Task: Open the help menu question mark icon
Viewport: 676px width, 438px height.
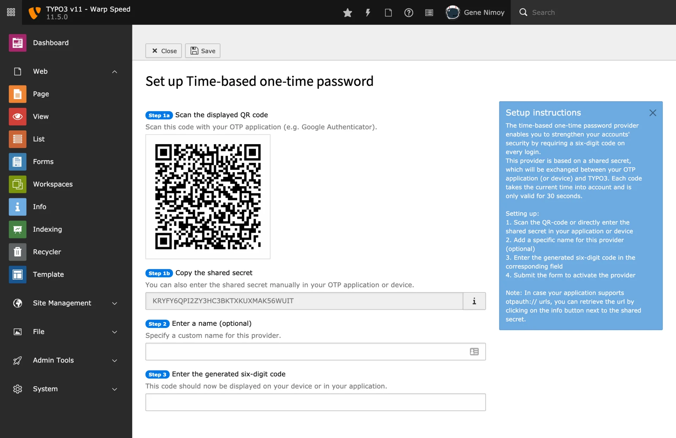Action: click(408, 12)
